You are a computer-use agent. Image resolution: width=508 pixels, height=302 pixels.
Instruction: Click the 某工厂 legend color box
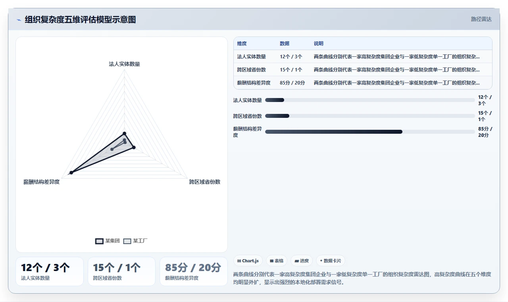pos(127,241)
